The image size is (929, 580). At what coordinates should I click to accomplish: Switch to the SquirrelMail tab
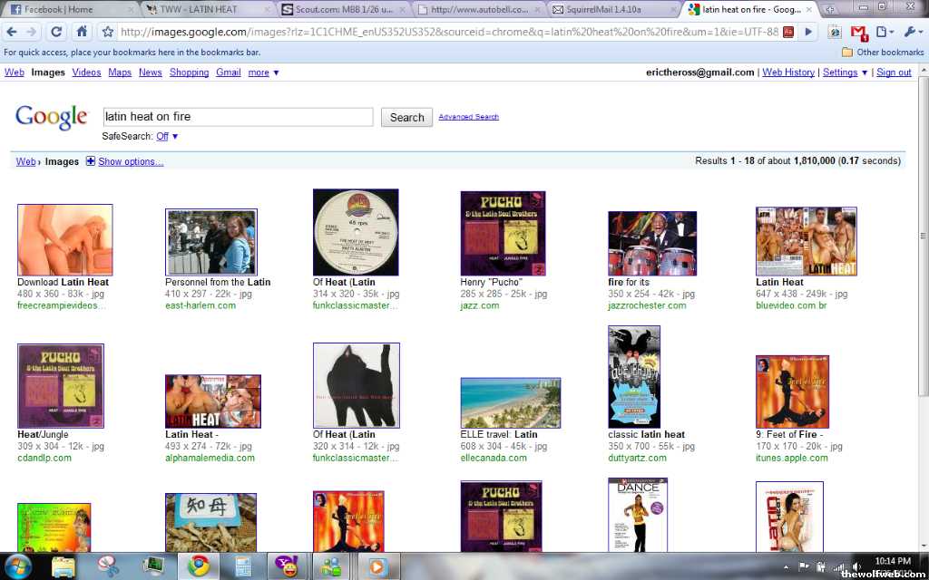pos(611,9)
